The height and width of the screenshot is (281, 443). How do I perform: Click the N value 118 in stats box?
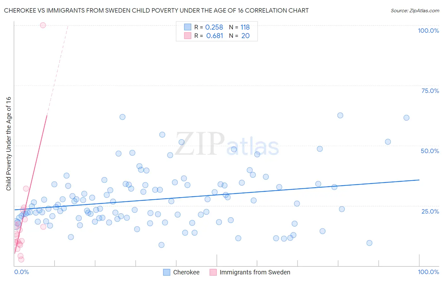[x=245, y=27]
